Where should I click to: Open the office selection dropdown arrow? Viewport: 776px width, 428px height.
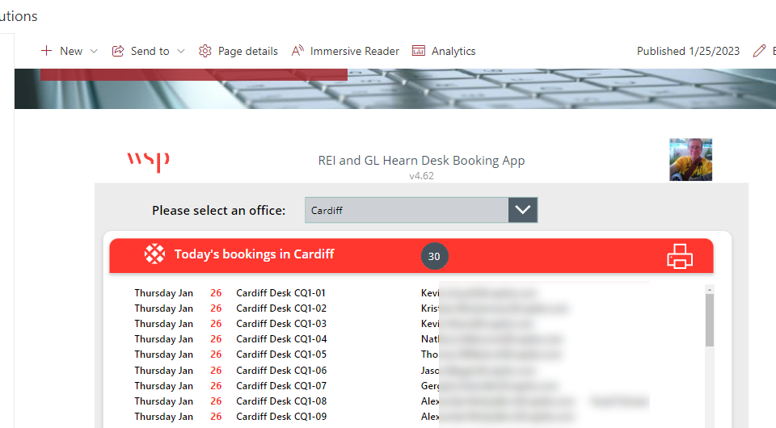click(x=523, y=210)
